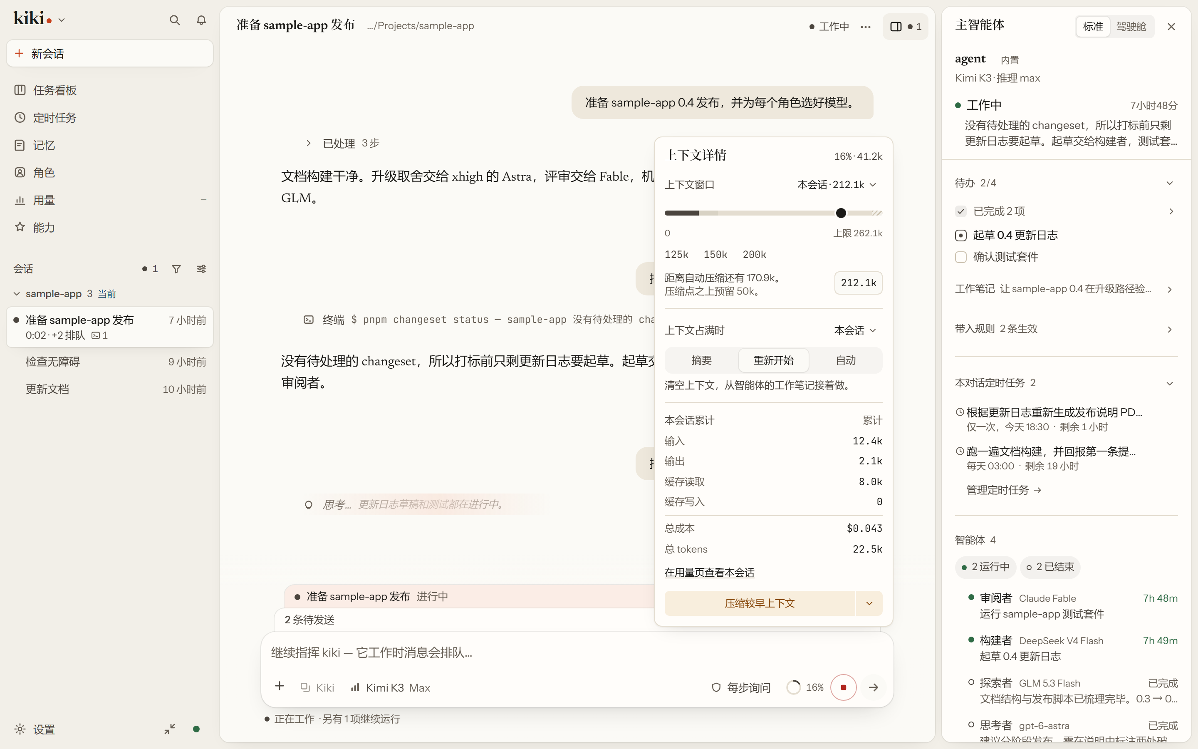
Task: Click 压缩较早上下文 button
Action: pos(760,603)
